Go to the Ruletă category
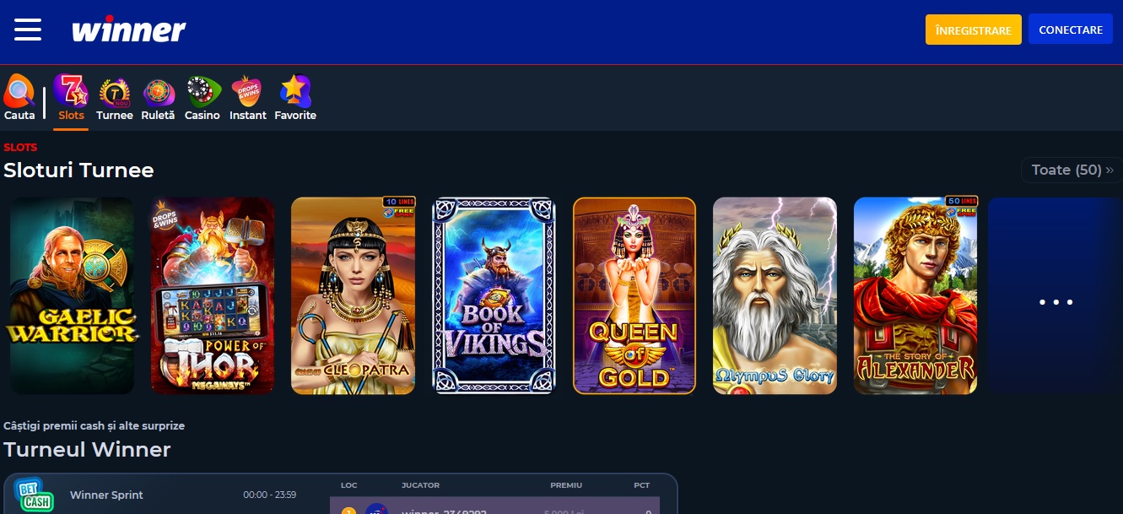Screen dimensions: 1123x514 (x=158, y=99)
